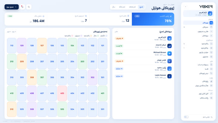Open the Room Key Card key icon
The width and height of the screenshot is (218, 123).
(211, 94)
